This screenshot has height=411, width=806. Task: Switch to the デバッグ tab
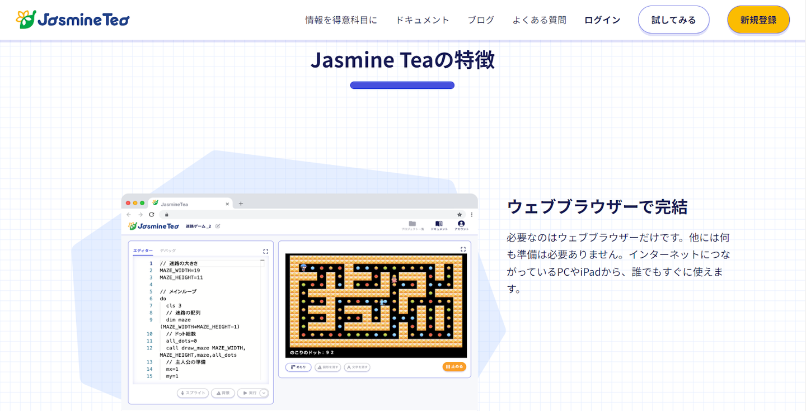(x=167, y=251)
